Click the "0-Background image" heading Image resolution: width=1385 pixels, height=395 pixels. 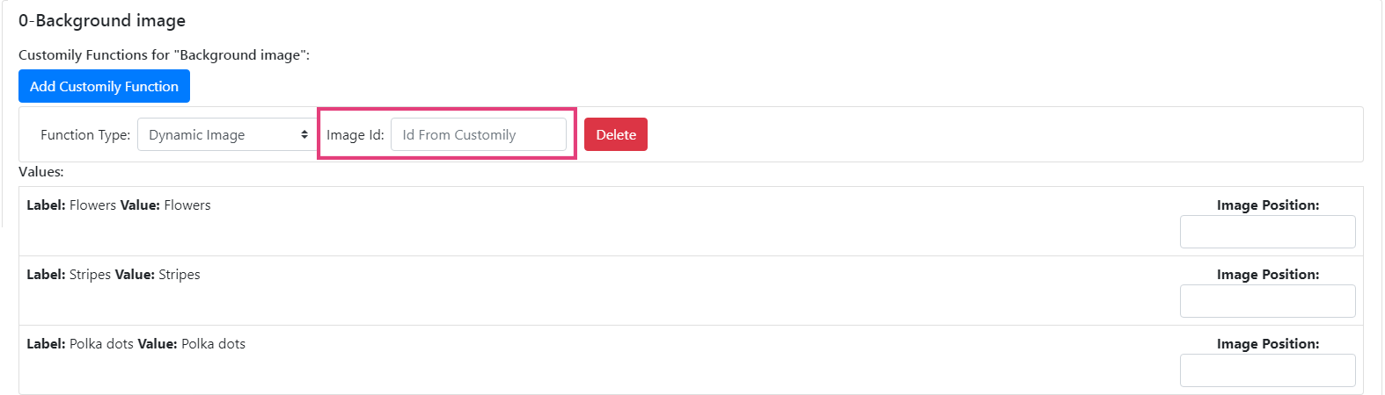click(x=102, y=20)
